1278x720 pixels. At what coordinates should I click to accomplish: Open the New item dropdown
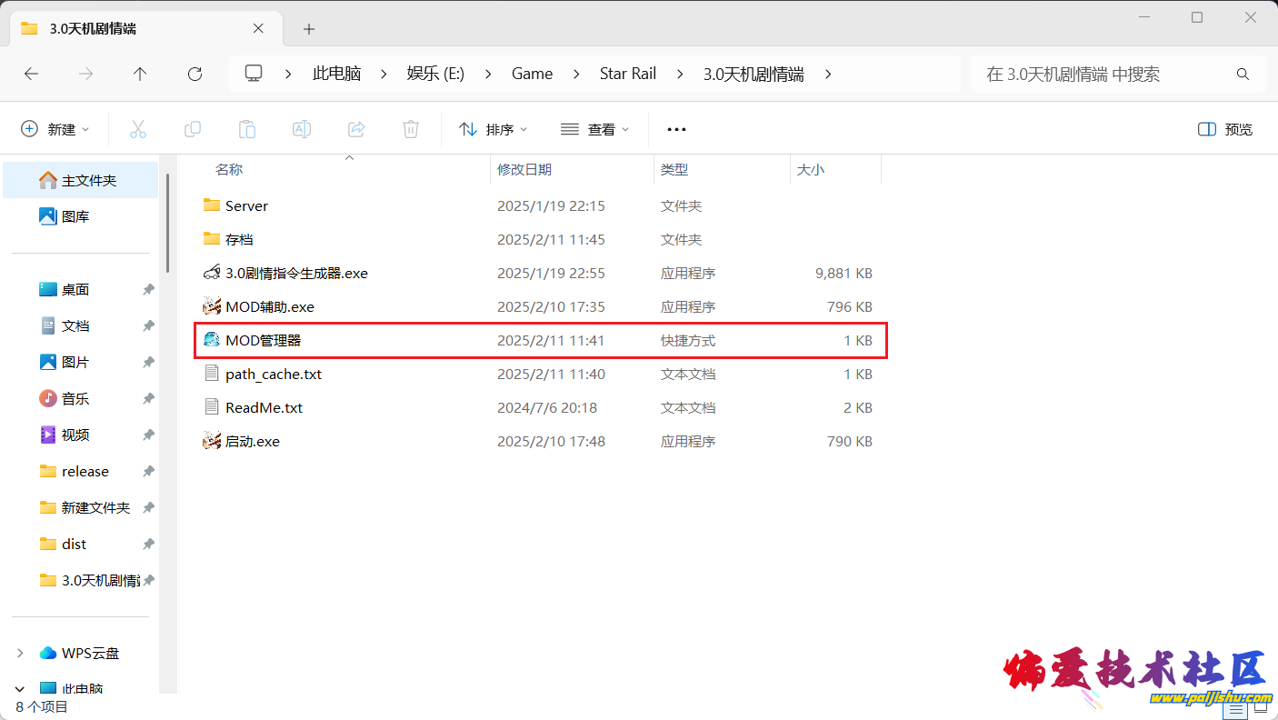click(55, 129)
